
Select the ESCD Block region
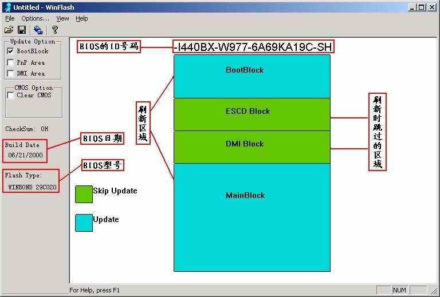252,114
